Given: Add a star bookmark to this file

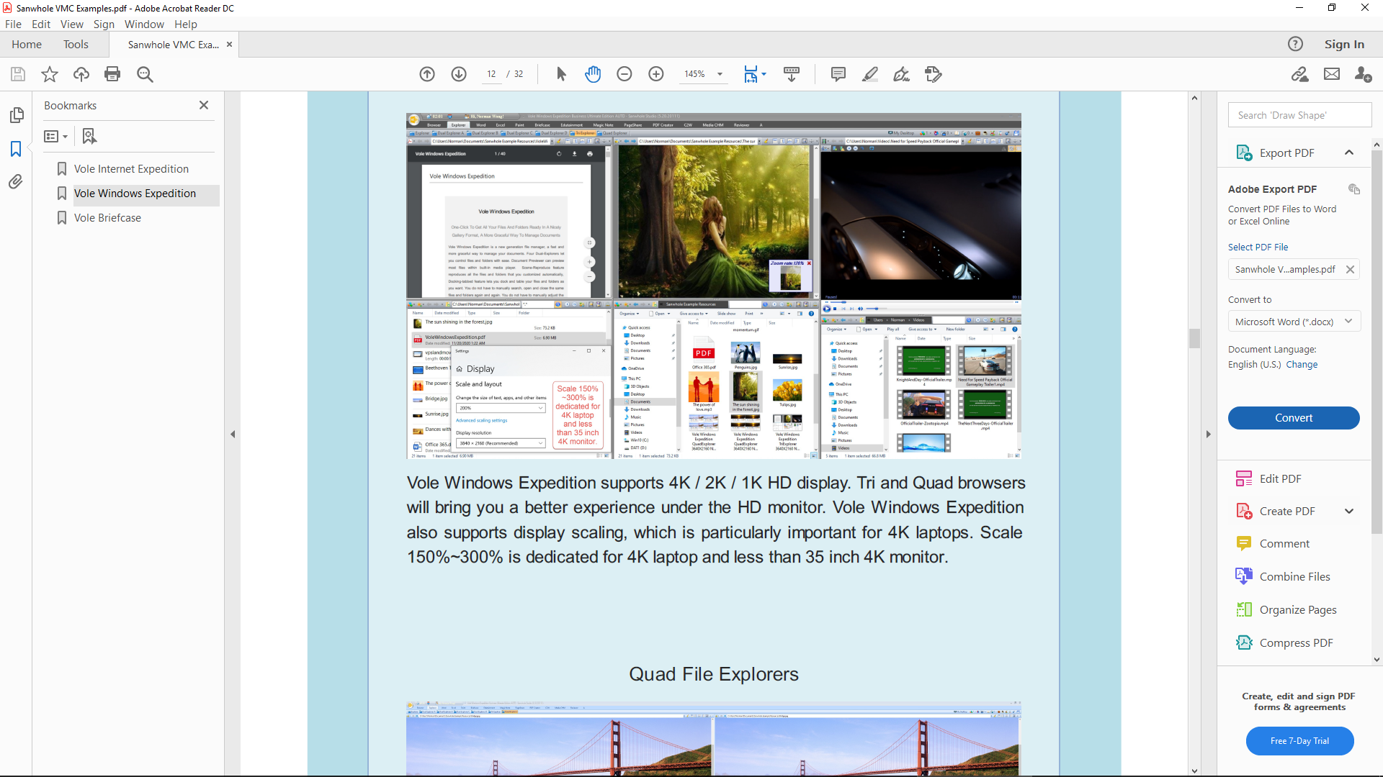Looking at the screenshot, I should [50, 74].
